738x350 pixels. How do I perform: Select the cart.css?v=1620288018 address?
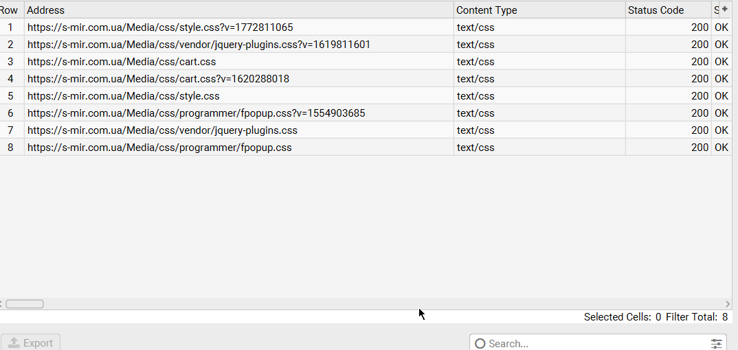[x=158, y=79]
